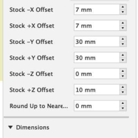Increase Stock -Y Offset with up arrow
Screen dimensions: 138x138
coord(123,39)
